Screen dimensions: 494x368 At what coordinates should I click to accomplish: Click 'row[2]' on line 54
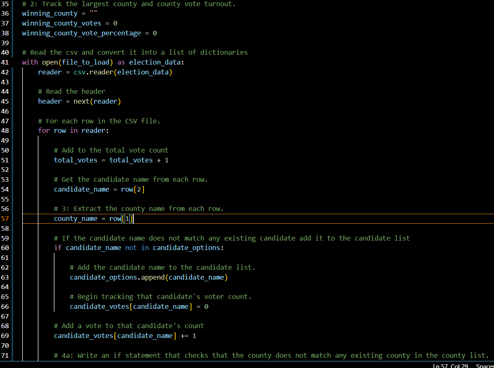[132, 189]
